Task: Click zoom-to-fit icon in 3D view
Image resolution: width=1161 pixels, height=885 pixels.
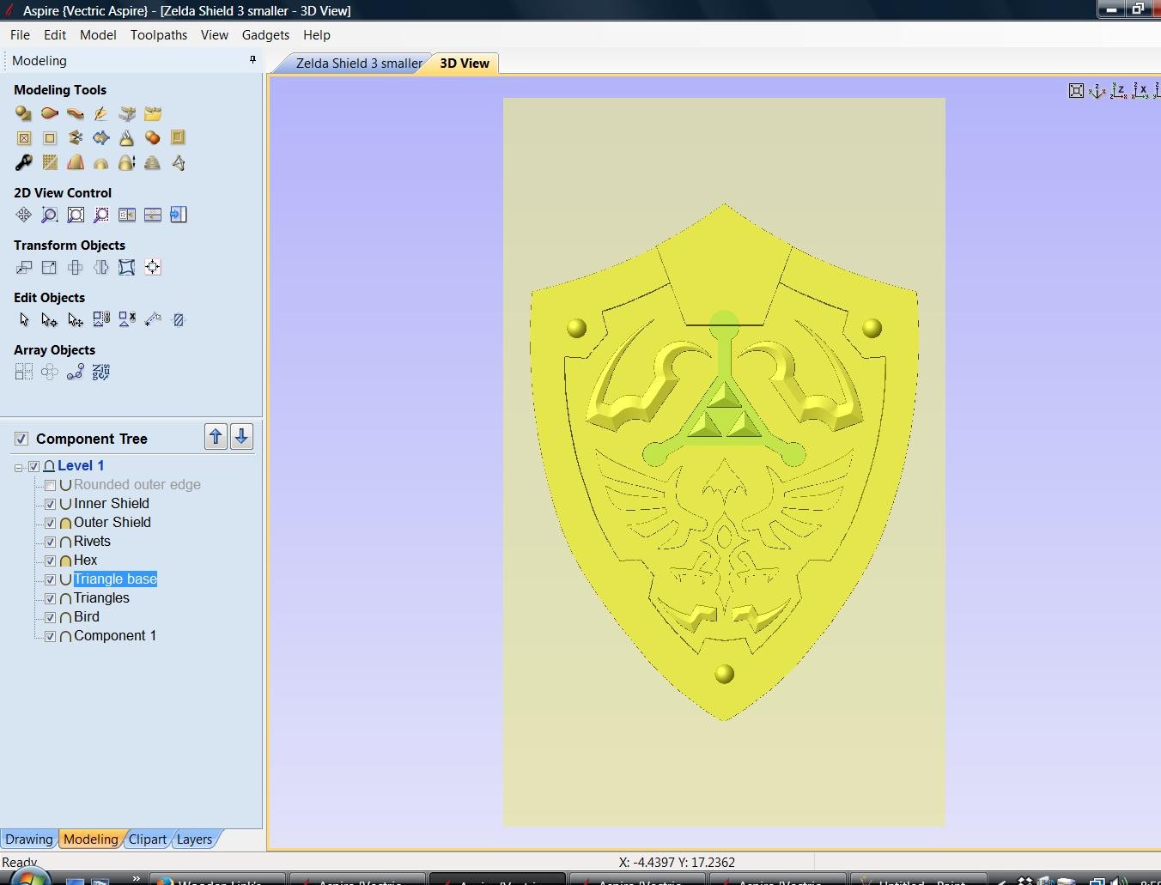Action: [x=1076, y=90]
